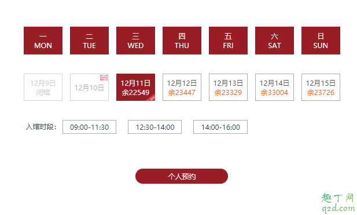
Task: Pick December 12 with 23447 remaining
Action: pos(182,87)
